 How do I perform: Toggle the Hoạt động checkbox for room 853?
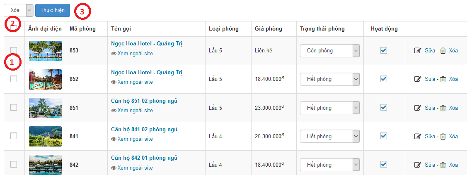click(384, 50)
